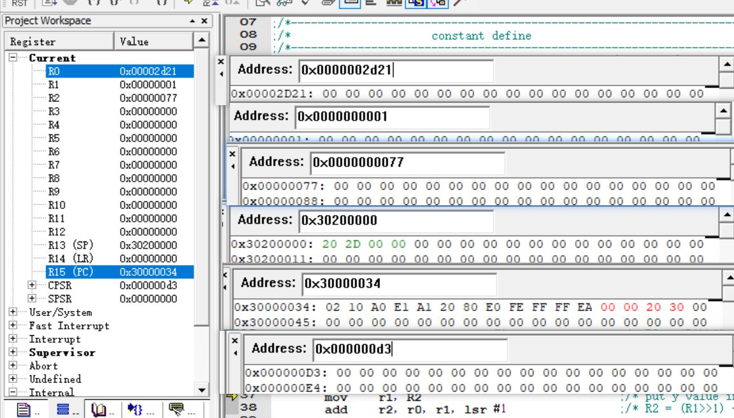The width and height of the screenshot is (734, 418).
Task: Click the R13 value 0x30200000
Action: pos(148,245)
